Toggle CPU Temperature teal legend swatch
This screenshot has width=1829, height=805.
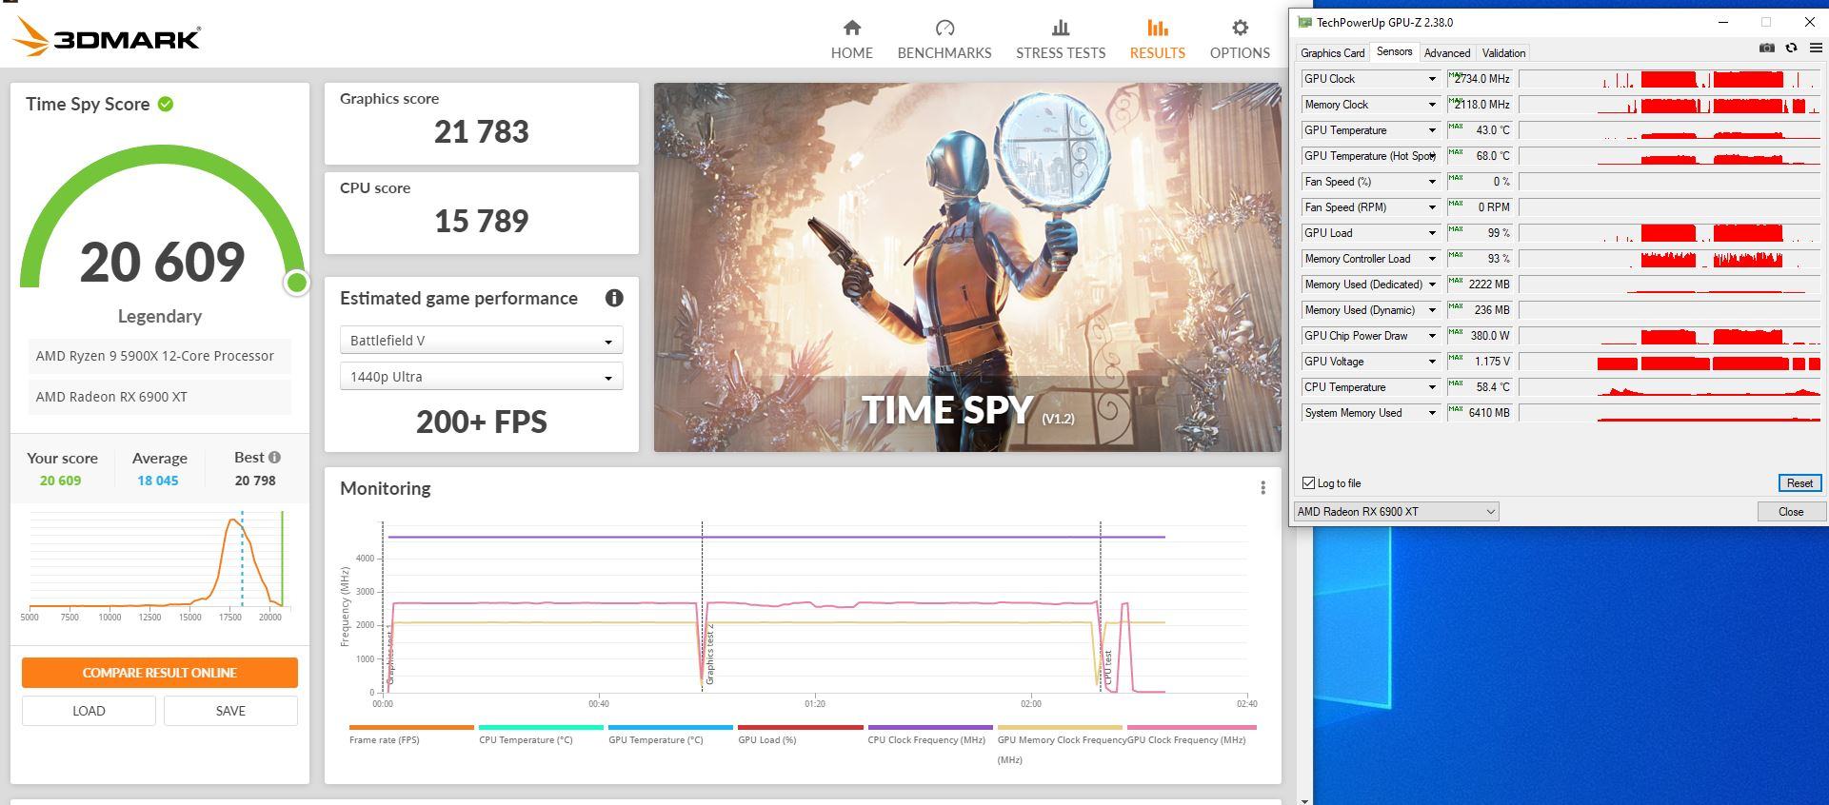click(541, 727)
